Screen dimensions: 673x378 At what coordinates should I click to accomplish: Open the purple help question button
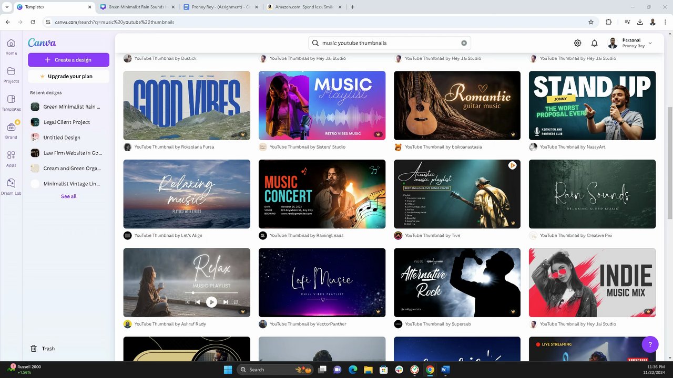(x=650, y=344)
